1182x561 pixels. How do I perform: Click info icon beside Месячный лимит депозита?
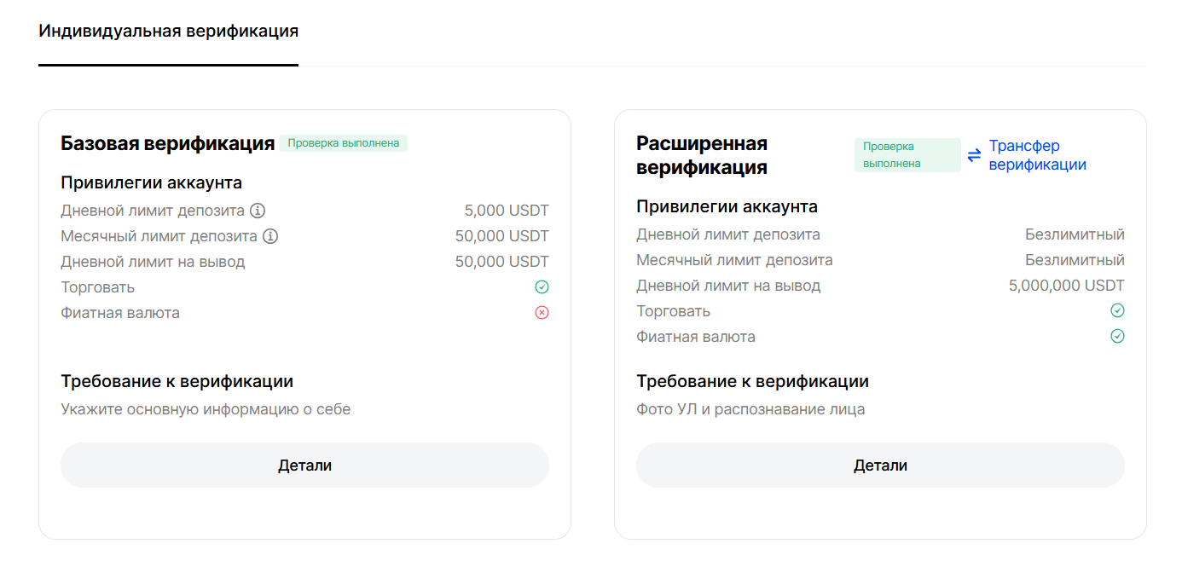[x=270, y=236]
